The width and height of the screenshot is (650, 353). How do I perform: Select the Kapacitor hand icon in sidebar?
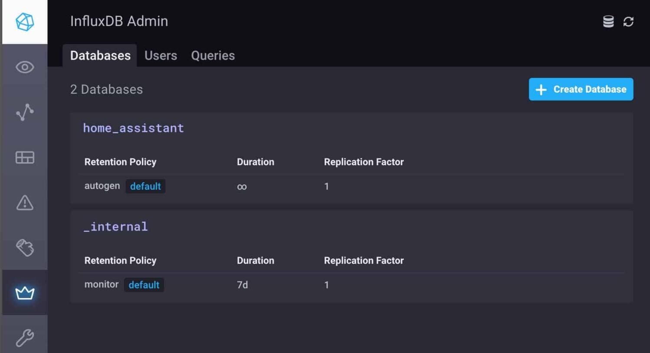25,248
